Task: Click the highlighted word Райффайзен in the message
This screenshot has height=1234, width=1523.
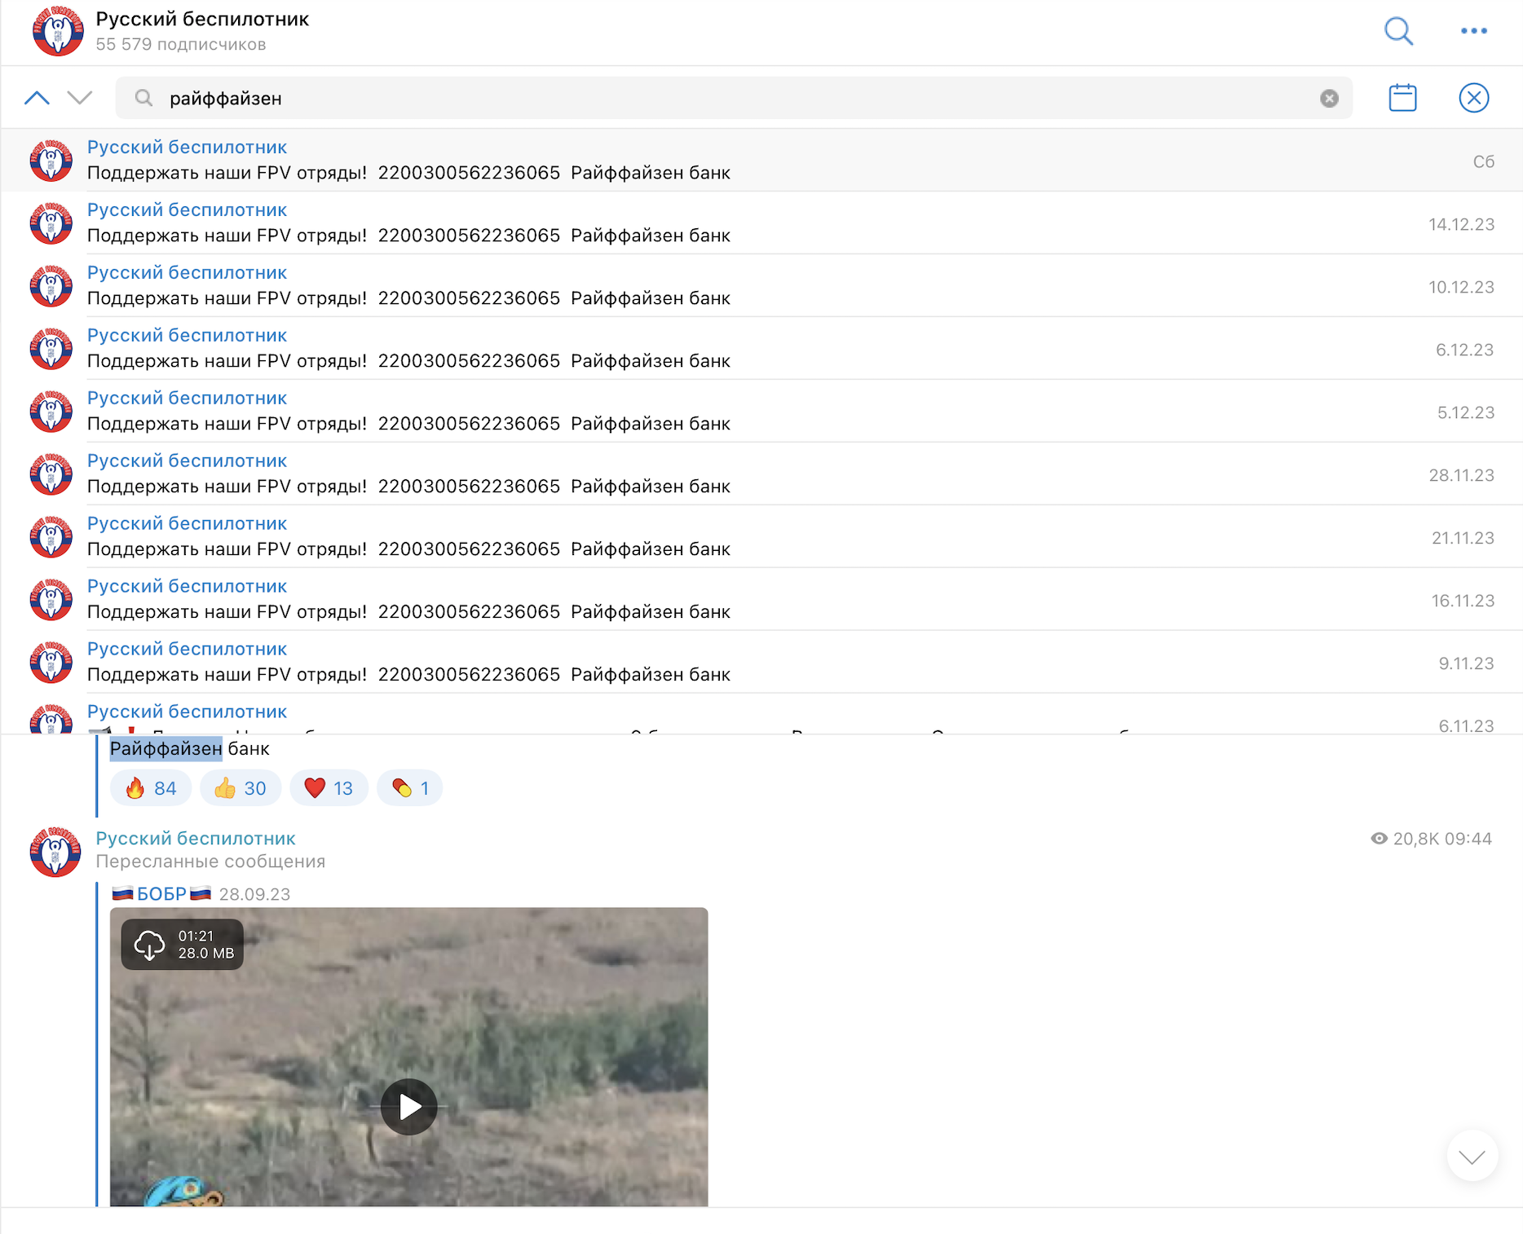Action: pyautogui.click(x=166, y=748)
